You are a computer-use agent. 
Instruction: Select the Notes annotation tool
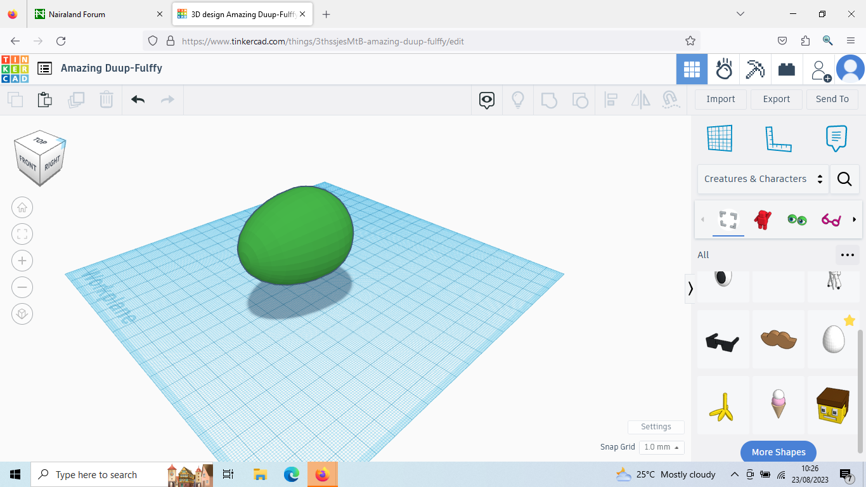tap(836, 138)
